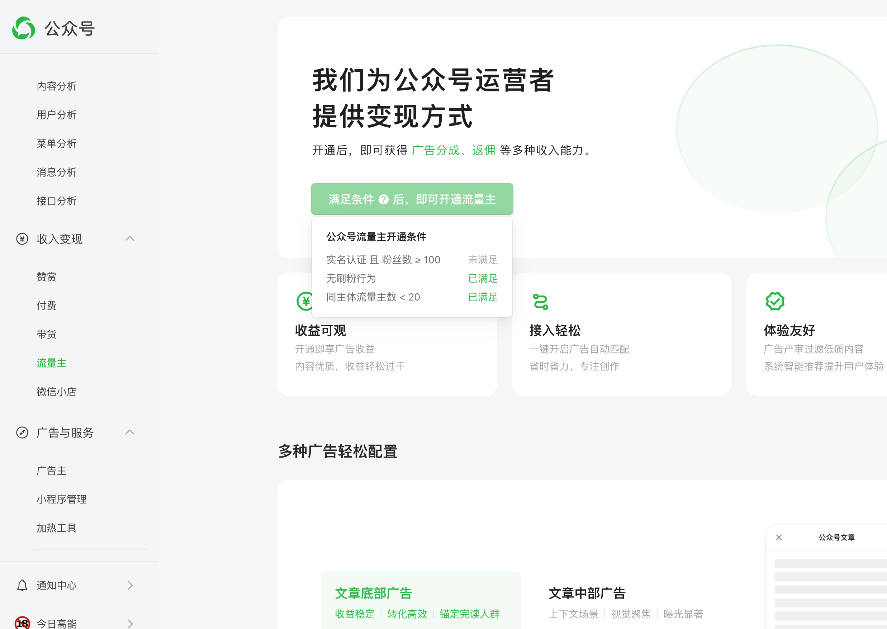Open 消息分析 in the sidebar
This screenshot has width=887, height=629.
57,172
